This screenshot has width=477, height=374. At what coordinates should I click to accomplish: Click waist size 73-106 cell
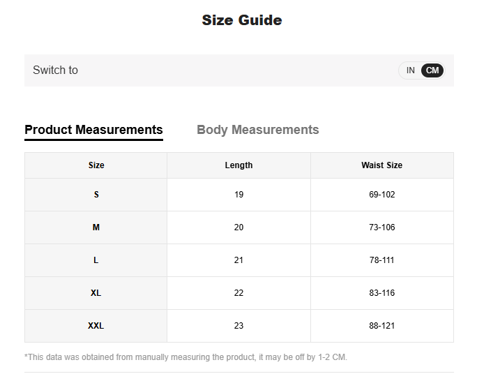pos(381,227)
